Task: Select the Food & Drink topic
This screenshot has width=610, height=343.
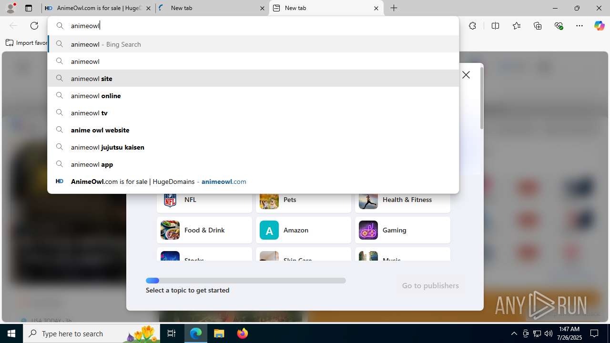Action: (204, 230)
